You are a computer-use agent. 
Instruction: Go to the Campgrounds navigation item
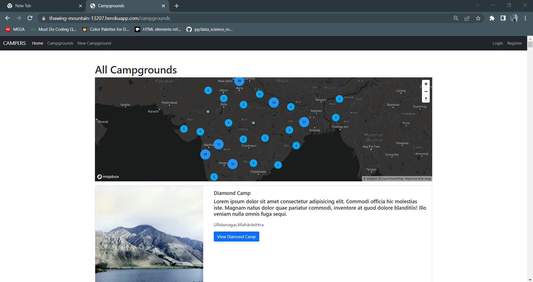click(60, 43)
